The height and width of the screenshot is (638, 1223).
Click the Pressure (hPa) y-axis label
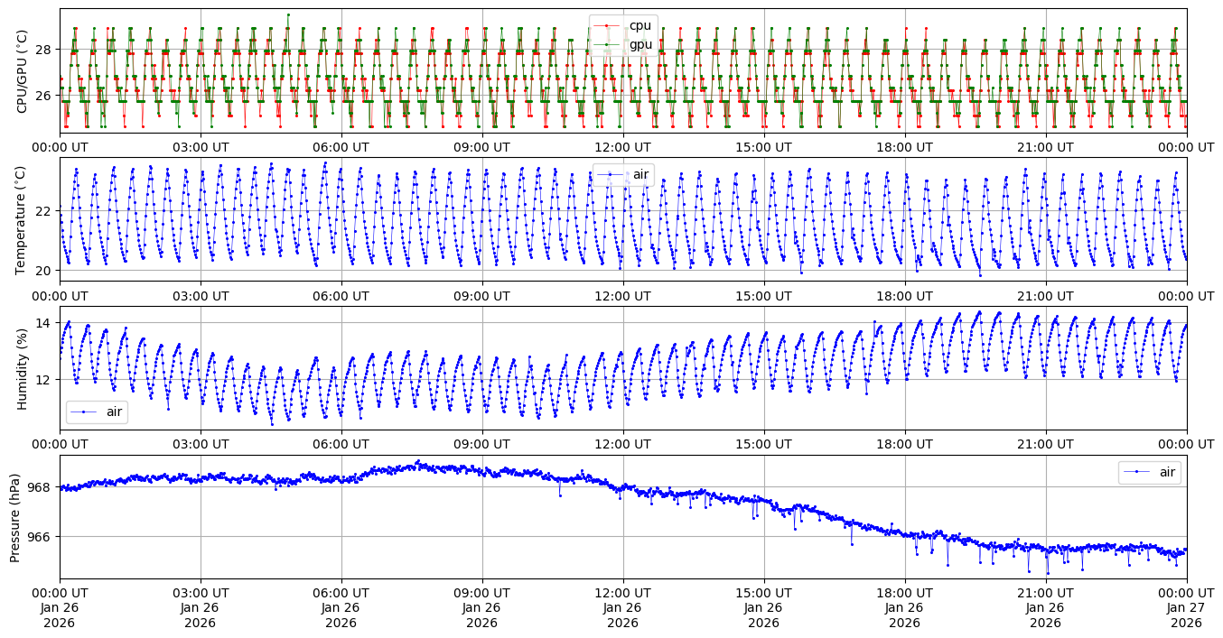coord(15,517)
